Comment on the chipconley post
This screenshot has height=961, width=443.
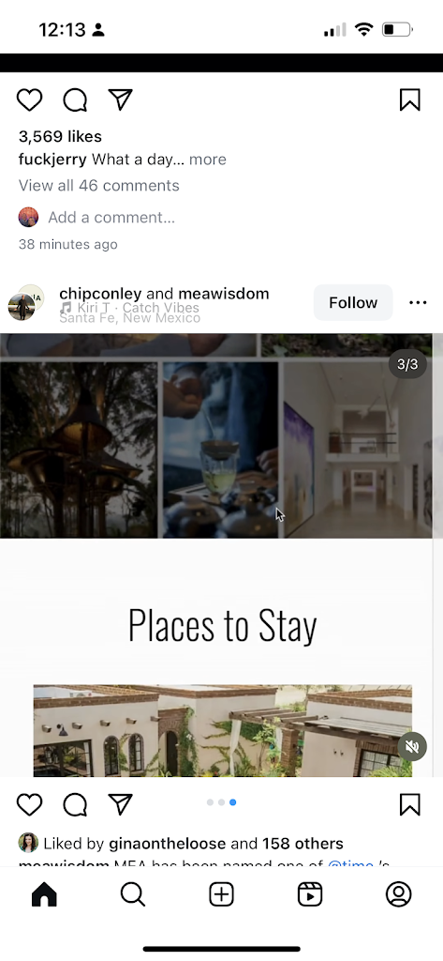(75, 804)
